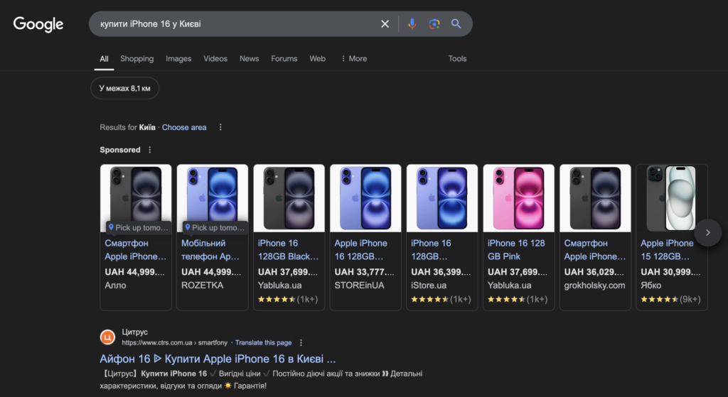Screen dimensions: 728x397
Task: Click the magnifying glass search button
Action: 456,24
